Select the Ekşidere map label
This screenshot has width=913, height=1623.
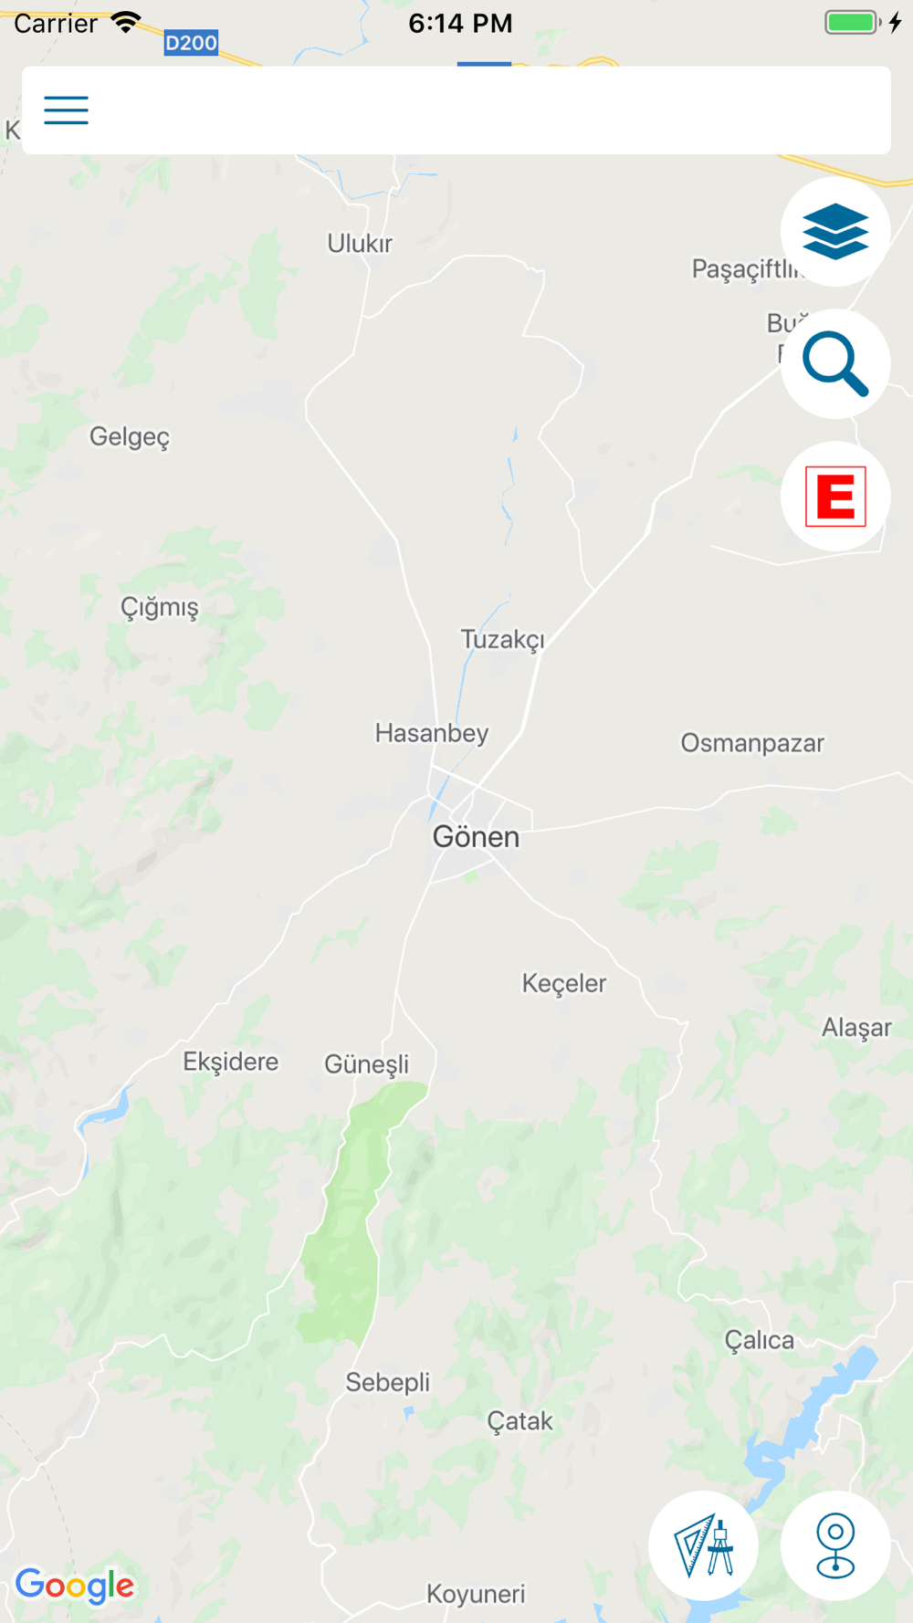pyautogui.click(x=231, y=1062)
